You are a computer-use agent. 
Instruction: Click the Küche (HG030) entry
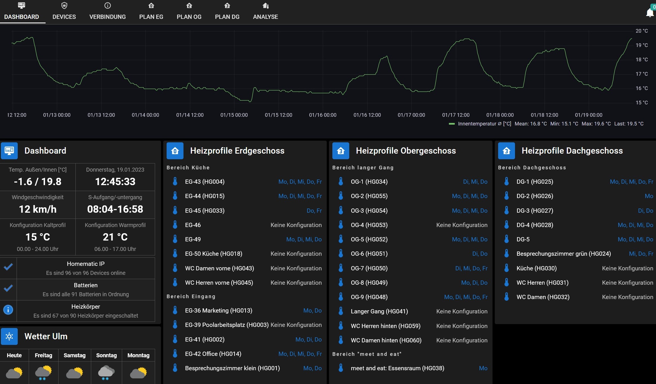[537, 268]
